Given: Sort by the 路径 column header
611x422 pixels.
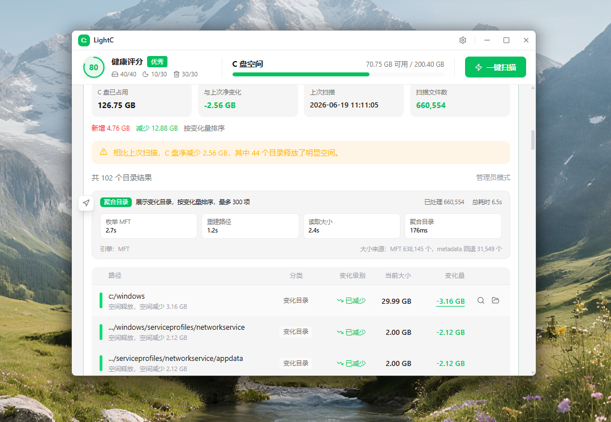Looking at the screenshot, I should (114, 275).
